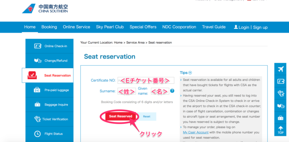Collapse the Tips section arrow
Screen dimensions: 289x142
[x=190, y=73]
